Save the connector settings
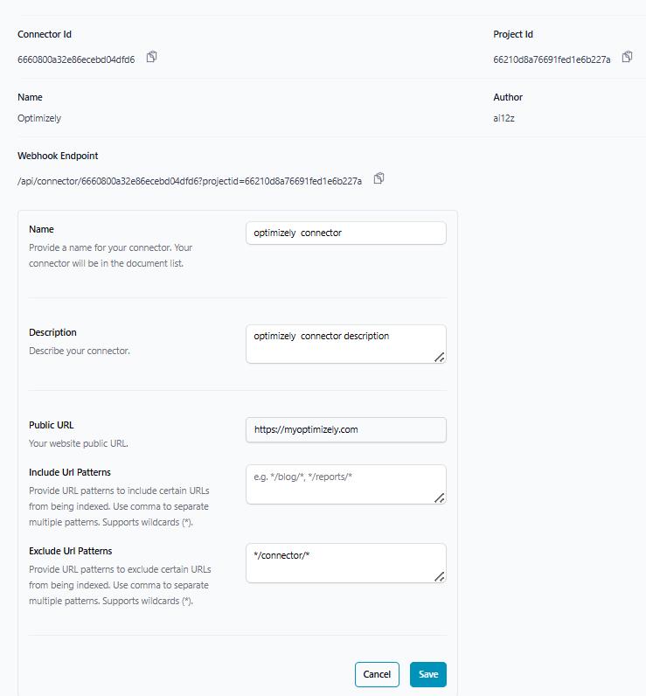Viewport: 646px width, 696px height. [427, 674]
